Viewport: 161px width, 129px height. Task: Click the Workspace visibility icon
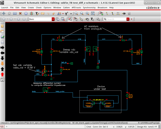[x=63, y=19]
